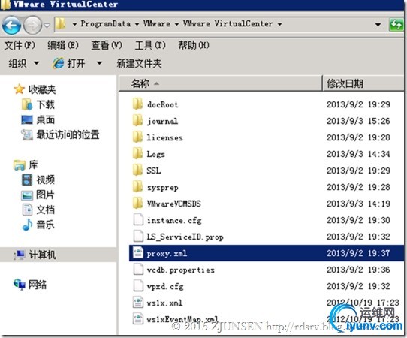Image resolution: width=407 pixels, height=338 pixels.
Task: Open the 工具(T) menu
Action: (150, 45)
